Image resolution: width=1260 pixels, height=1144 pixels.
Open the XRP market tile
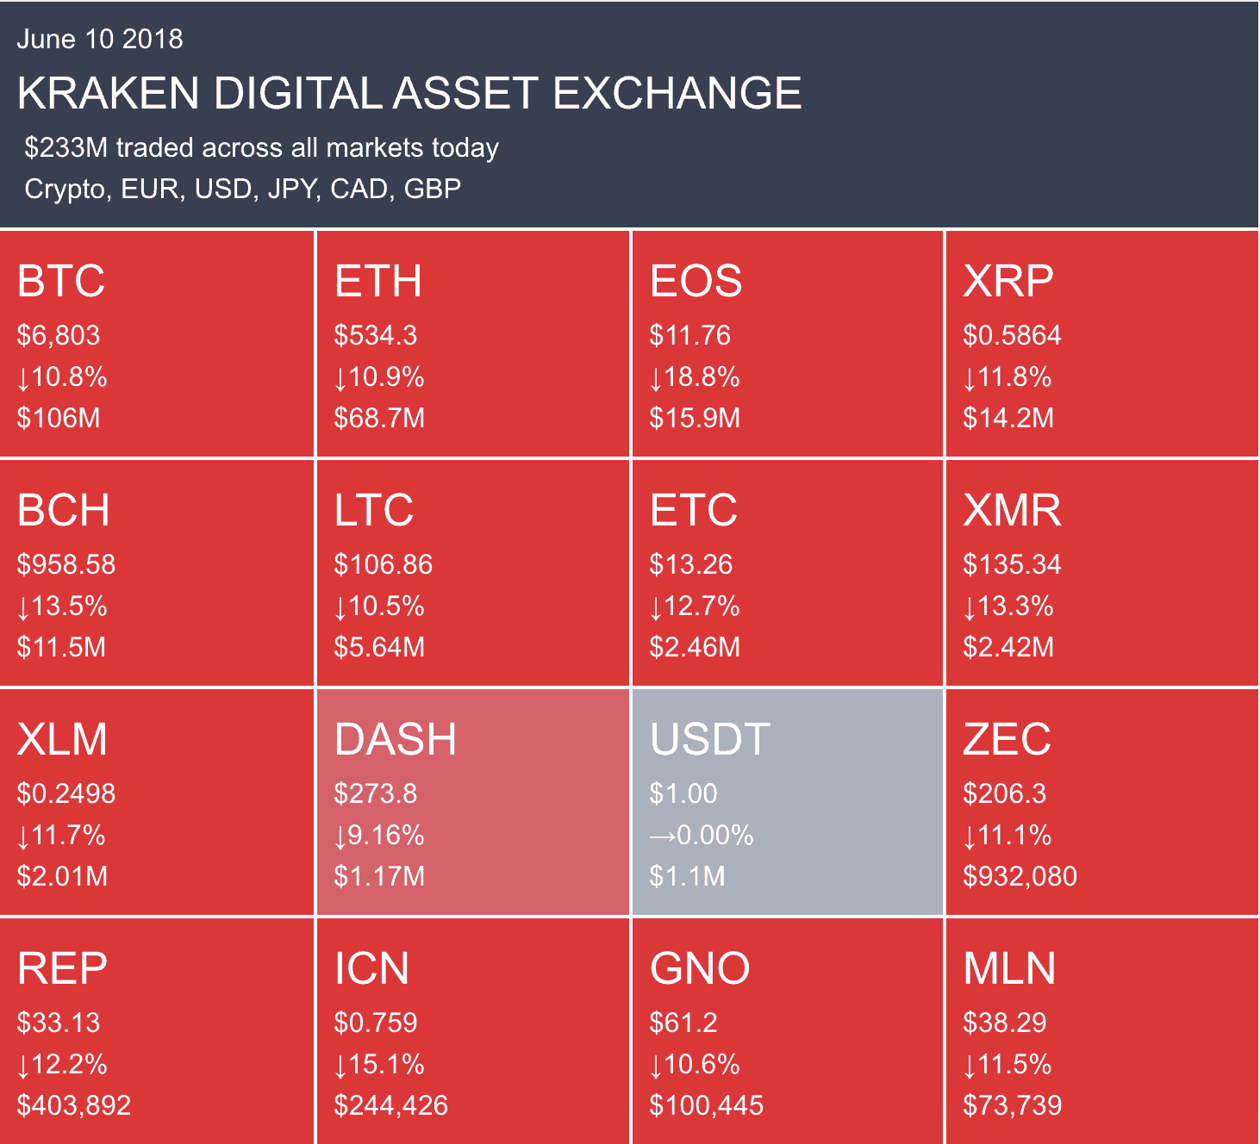1102,344
